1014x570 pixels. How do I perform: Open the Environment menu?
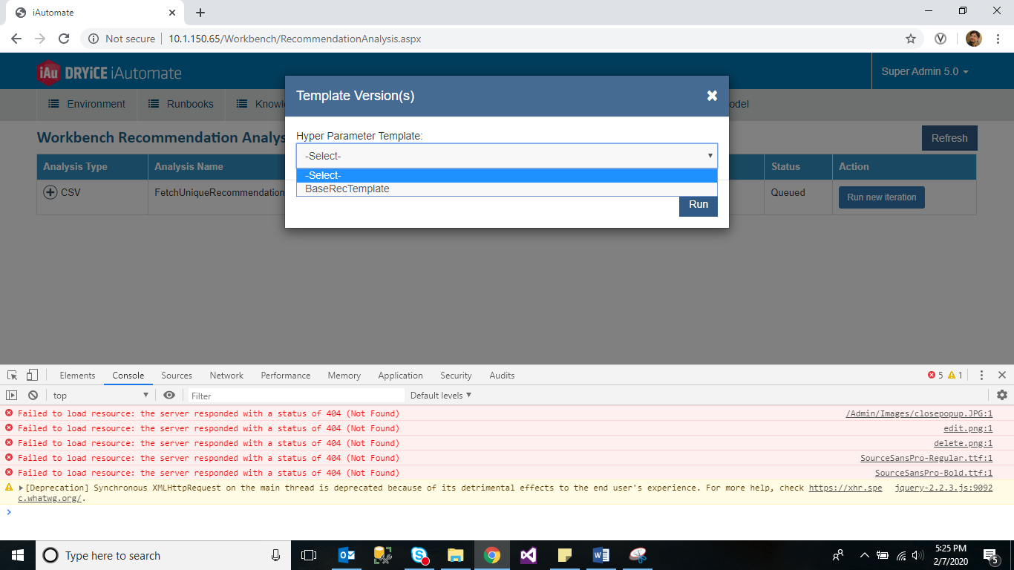pyautogui.click(x=88, y=104)
